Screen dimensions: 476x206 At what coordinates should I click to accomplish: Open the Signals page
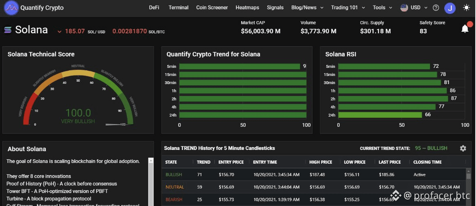pyautogui.click(x=275, y=8)
